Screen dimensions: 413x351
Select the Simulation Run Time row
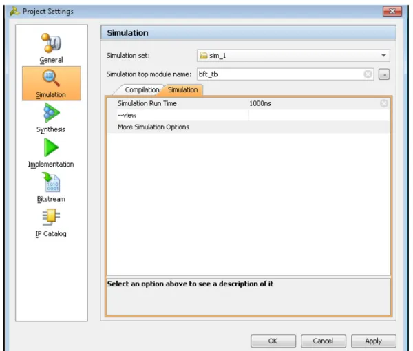click(x=248, y=103)
